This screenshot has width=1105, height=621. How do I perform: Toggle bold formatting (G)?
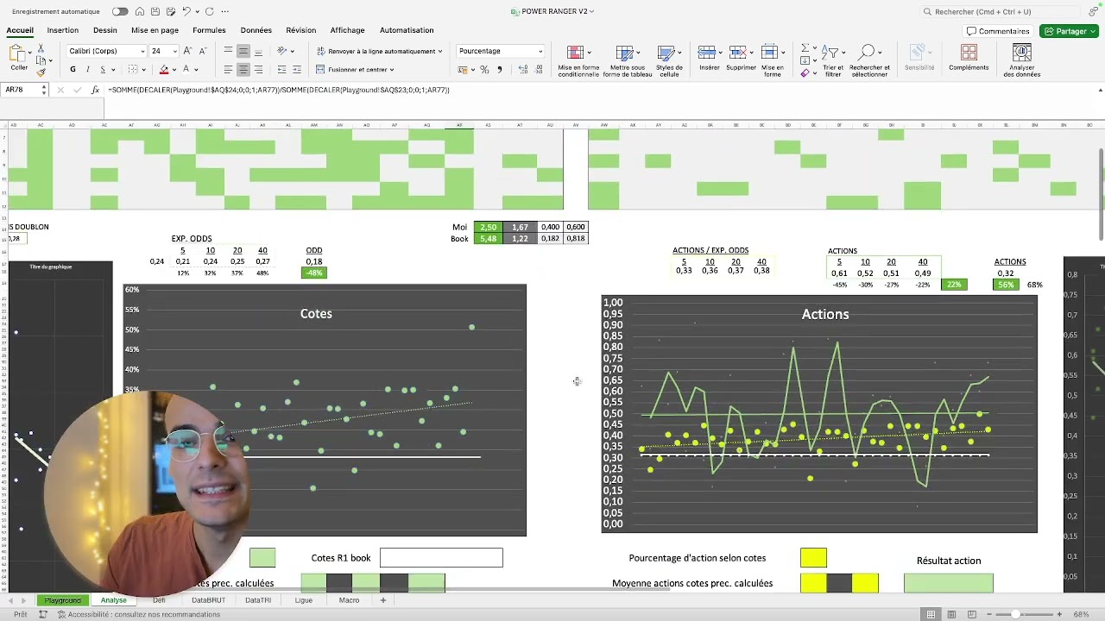[73, 69]
